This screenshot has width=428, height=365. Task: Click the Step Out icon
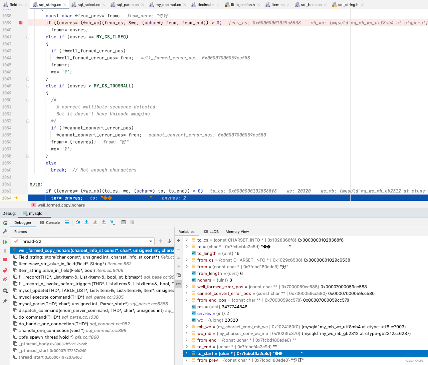tap(104, 222)
